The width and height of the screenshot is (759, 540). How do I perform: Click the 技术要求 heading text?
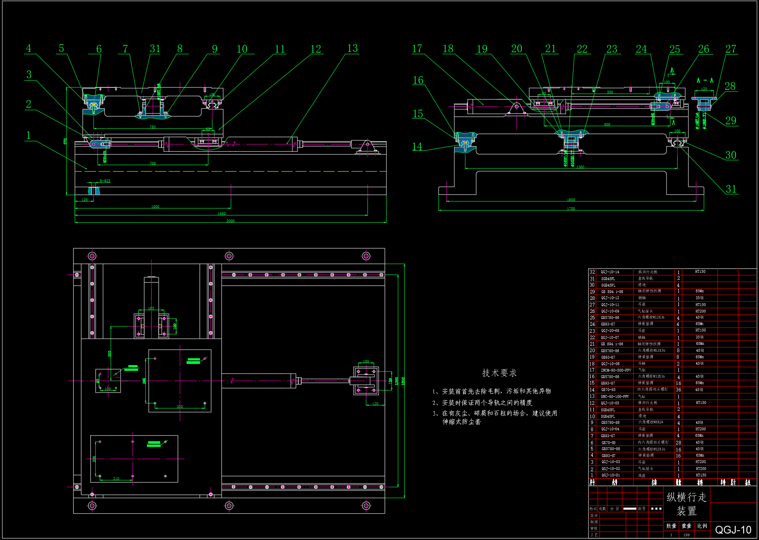pos(499,373)
